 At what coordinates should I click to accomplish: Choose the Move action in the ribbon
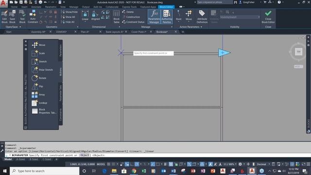point(189,16)
